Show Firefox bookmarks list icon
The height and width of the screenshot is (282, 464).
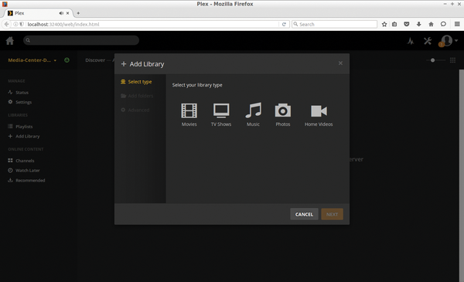tap(394, 24)
